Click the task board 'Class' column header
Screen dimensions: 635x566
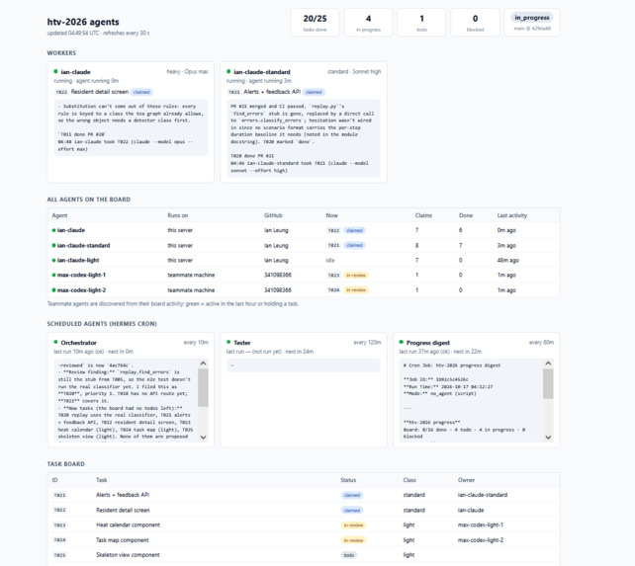tap(409, 480)
